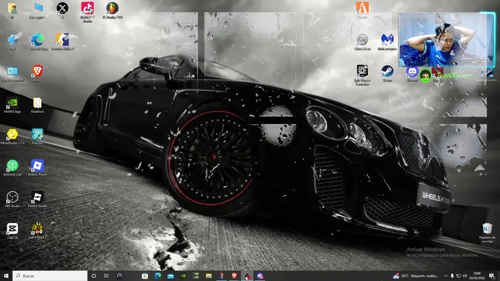Switch to OBS Studio taskbar icon
Viewport: 500px width, 281px height.
pyautogui.click(x=247, y=276)
